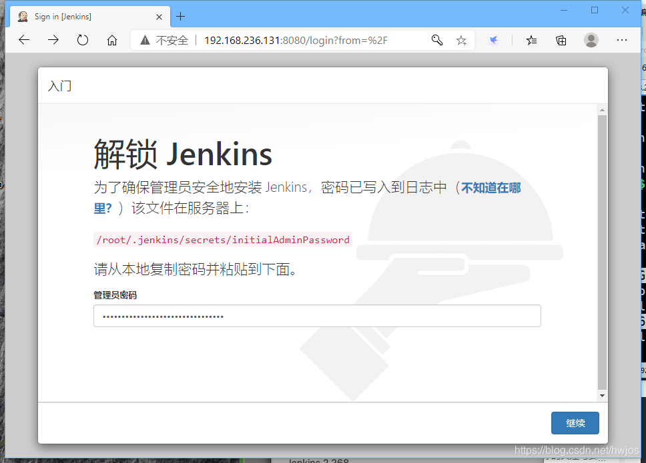Click the 入门 dialog title
The image size is (646, 463).
click(x=60, y=86)
